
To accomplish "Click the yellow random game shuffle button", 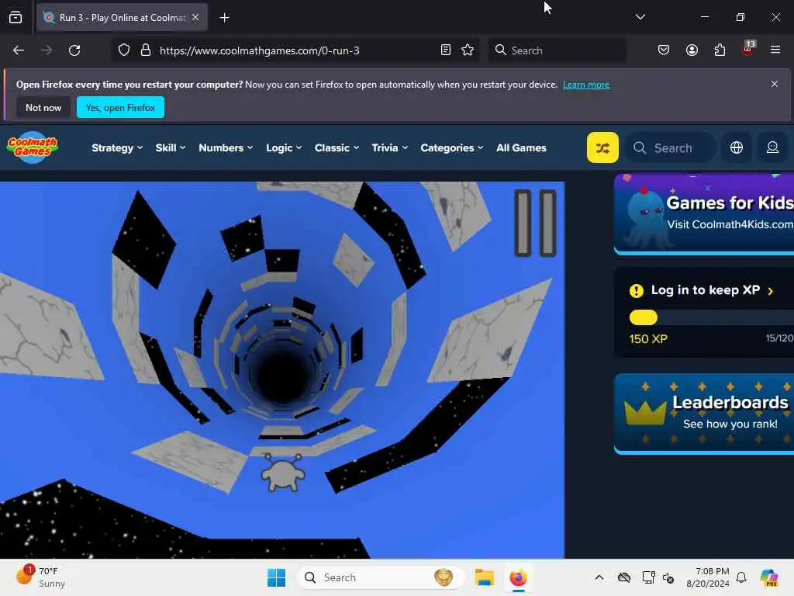I will (x=602, y=147).
